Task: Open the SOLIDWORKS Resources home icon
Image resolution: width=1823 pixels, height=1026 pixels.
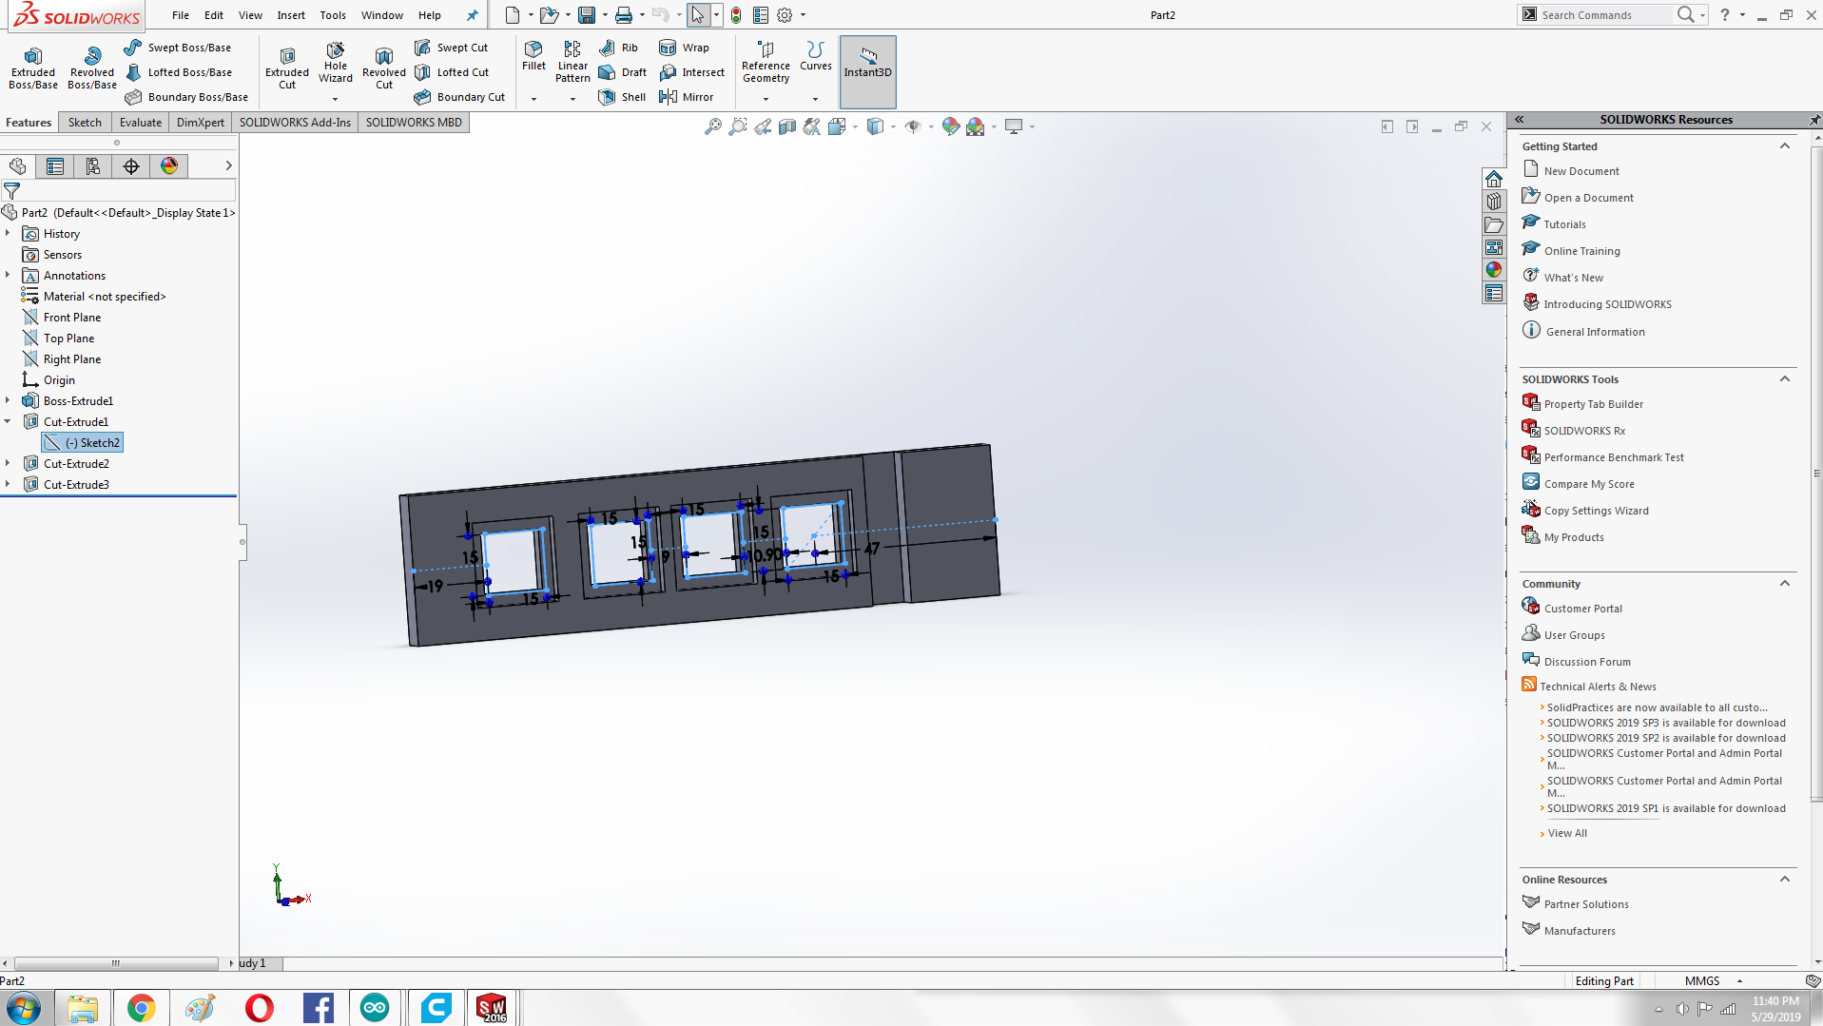Action: click(1494, 179)
